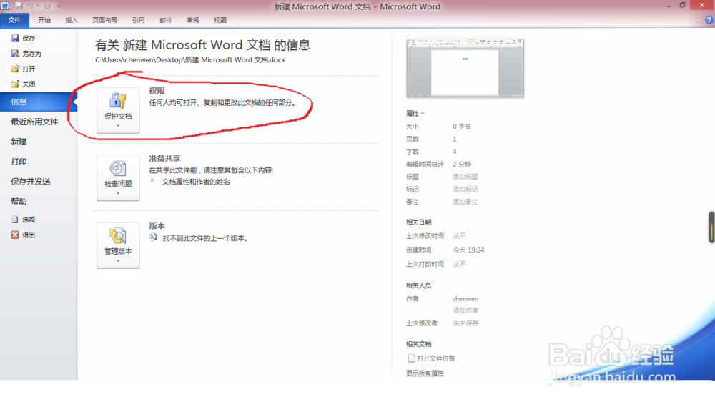Click the Word logo in title bar
The image size is (715, 402).
tap(5, 6)
